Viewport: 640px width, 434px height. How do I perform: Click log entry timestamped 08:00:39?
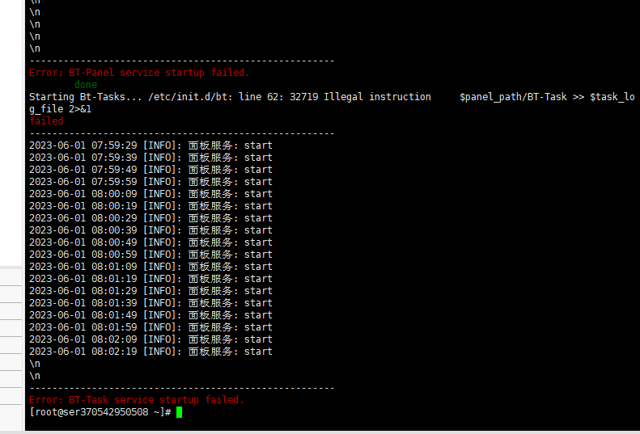pyautogui.click(x=150, y=230)
